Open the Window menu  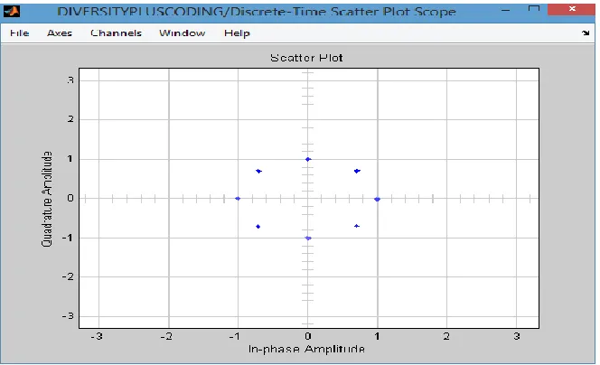tap(183, 33)
